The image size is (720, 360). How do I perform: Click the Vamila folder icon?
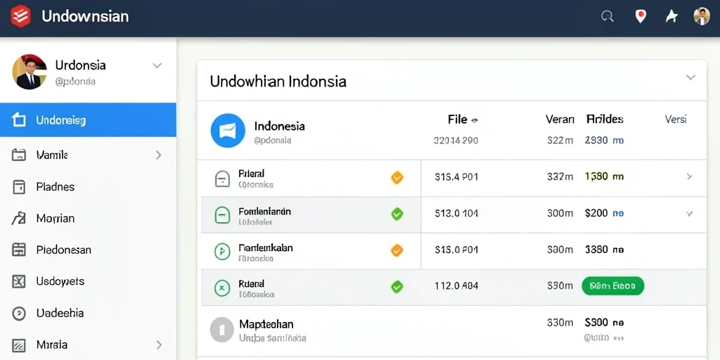click(19, 155)
